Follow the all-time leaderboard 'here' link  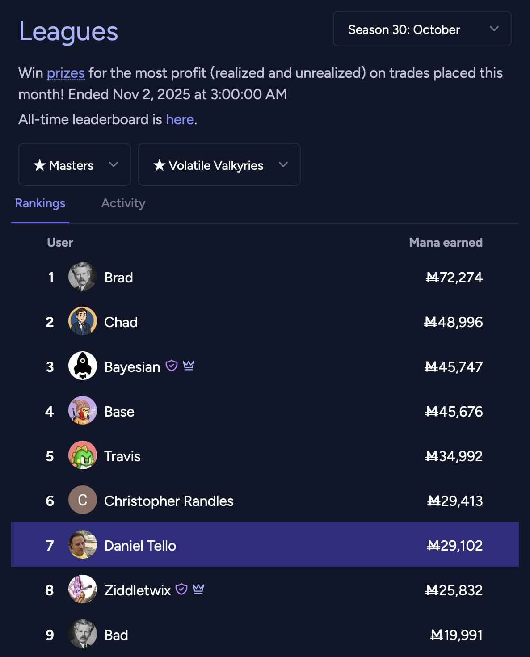tap(180, 120)
